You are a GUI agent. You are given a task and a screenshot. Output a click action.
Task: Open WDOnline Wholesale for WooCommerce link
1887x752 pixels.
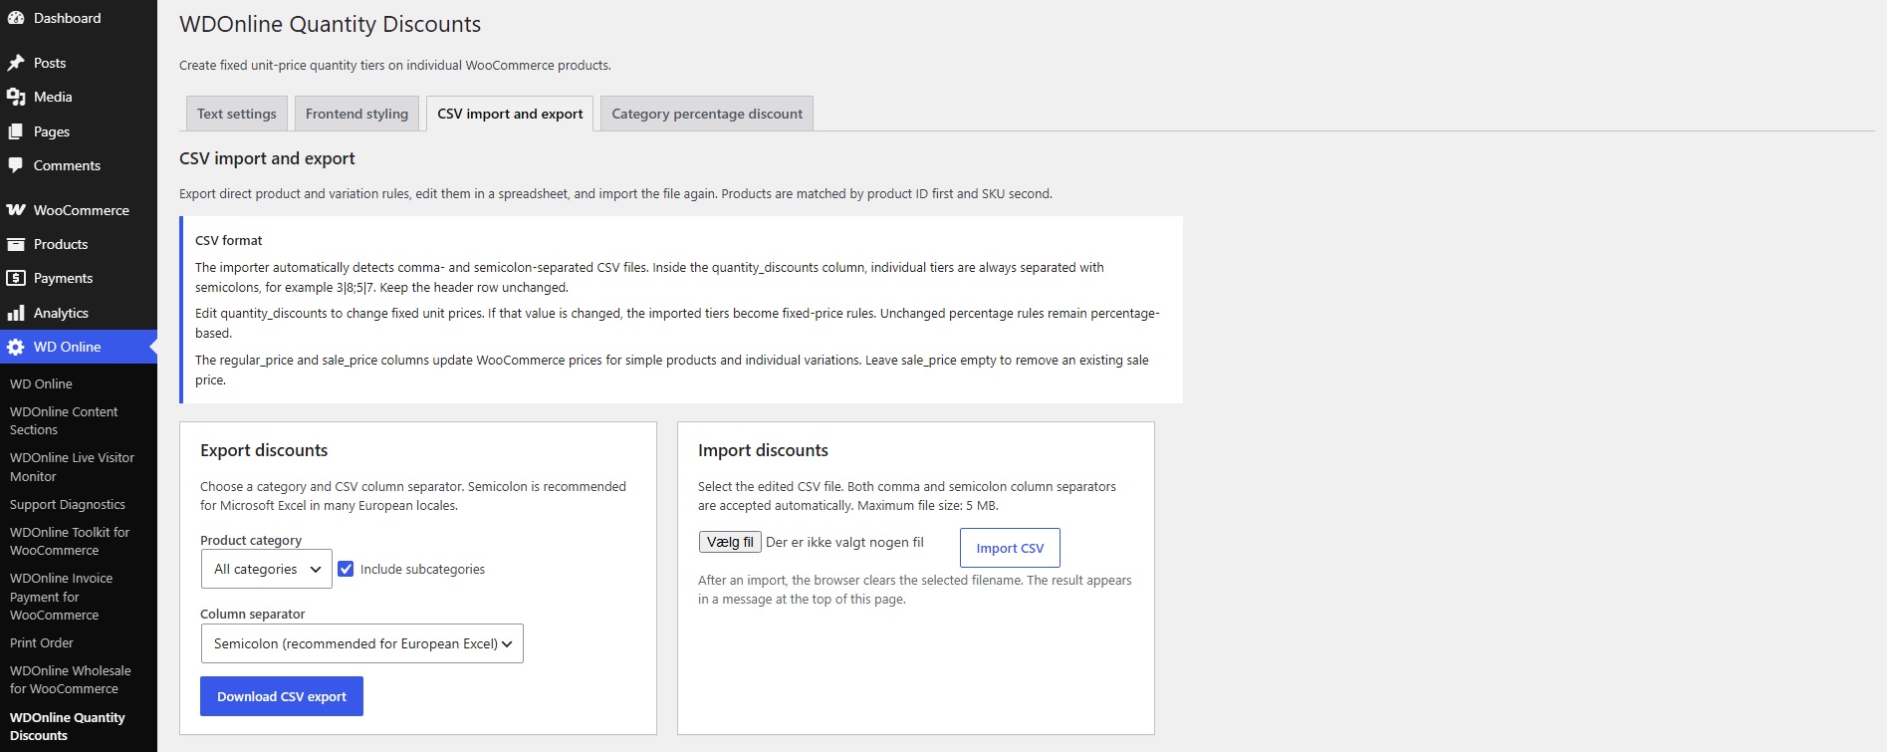click(x=70, y=679)
